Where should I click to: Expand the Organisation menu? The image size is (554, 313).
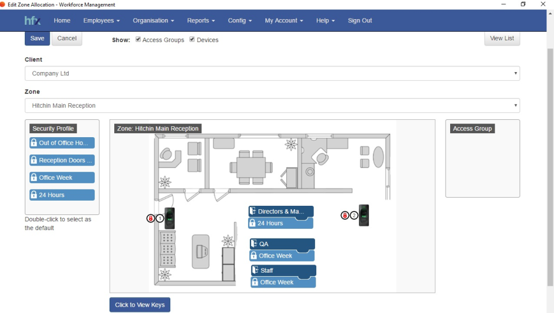click(154, 21)
